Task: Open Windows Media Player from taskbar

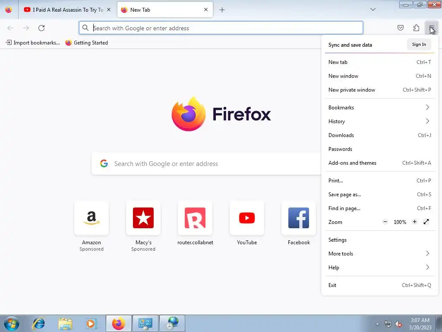Action: pyautogui.click(x=91, y=323)
